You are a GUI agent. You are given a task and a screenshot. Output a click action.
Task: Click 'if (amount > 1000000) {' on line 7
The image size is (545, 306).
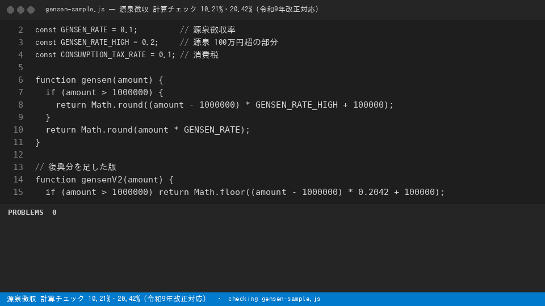pos(104,92)
